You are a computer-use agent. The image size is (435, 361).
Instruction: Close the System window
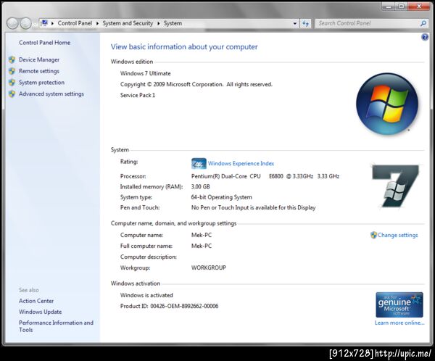[x=419, y=6]
